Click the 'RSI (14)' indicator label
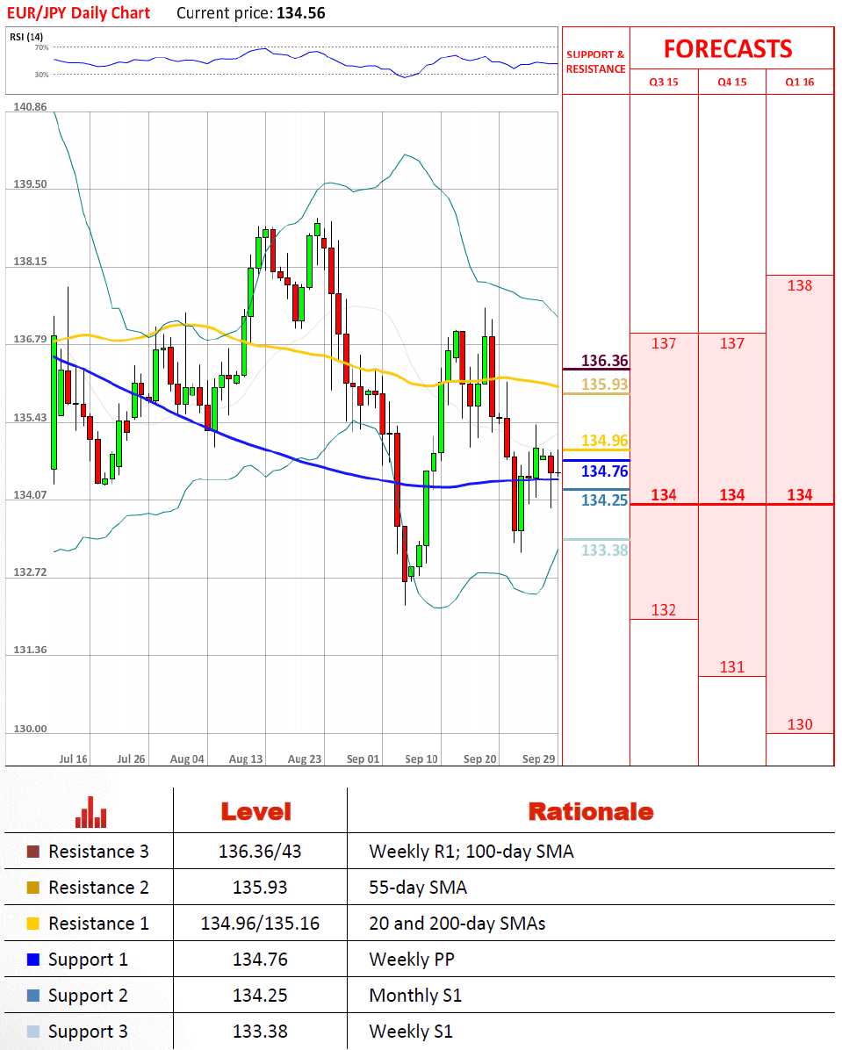842x1050 pixels. [x=26, y=37]
